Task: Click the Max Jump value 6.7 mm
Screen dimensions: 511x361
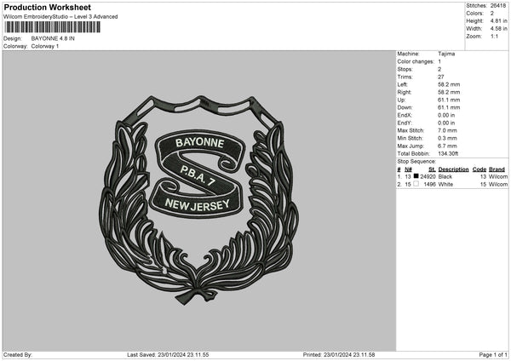Action: click(447, 146)
